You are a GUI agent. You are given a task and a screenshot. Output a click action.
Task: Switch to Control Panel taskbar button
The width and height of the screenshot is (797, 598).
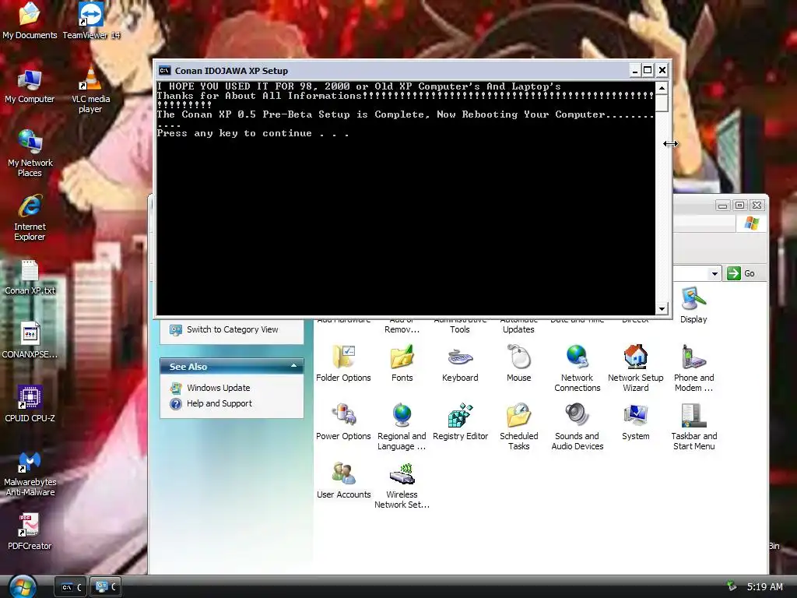[106, 587]
